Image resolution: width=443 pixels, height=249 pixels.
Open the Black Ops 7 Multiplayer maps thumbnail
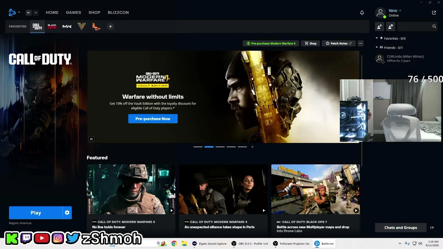click(316, 189)
